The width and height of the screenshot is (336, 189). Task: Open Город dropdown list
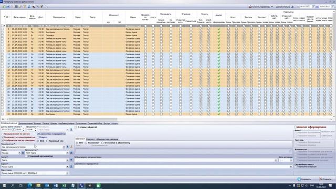click(19, 153)
